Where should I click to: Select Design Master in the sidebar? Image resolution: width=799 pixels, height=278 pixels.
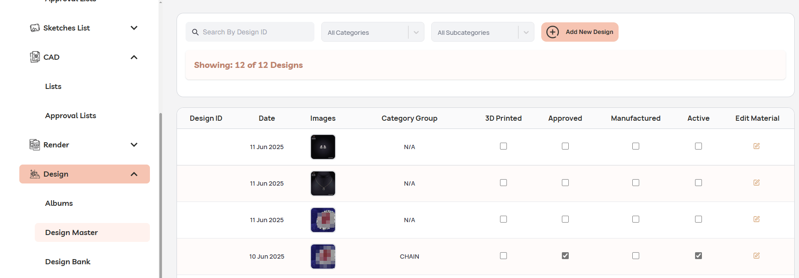(71, 232)
